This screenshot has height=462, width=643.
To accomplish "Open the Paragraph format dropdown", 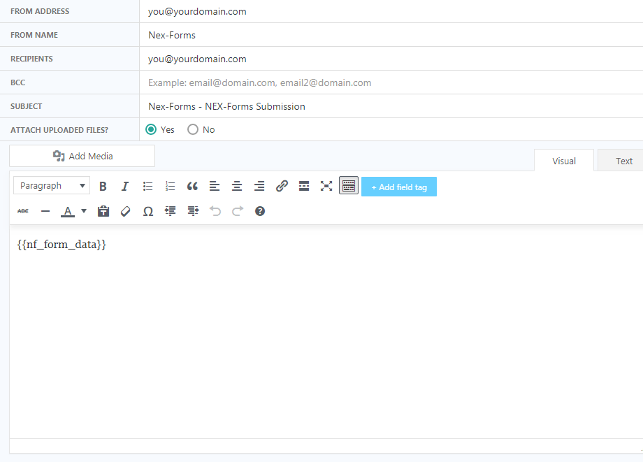I will pos(52,186).
